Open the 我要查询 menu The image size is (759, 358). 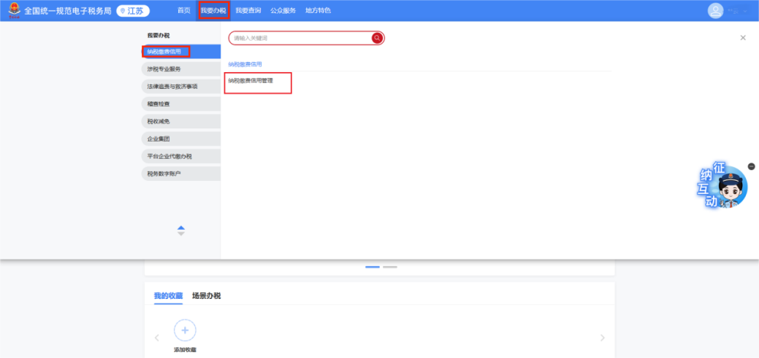[248, 11]
